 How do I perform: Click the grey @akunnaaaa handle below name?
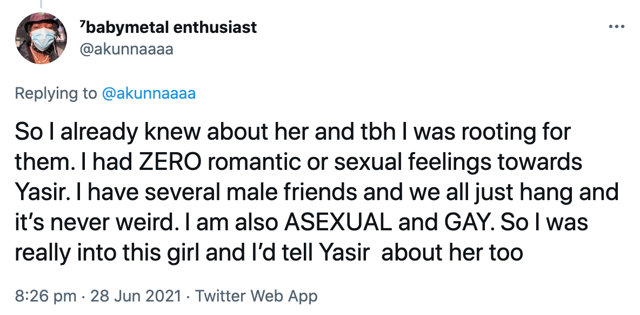pos(126,49)
